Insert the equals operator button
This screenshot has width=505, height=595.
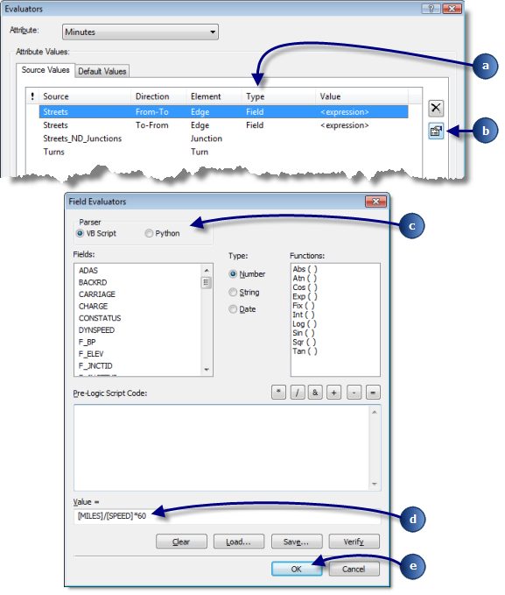(x=373, y=393)
